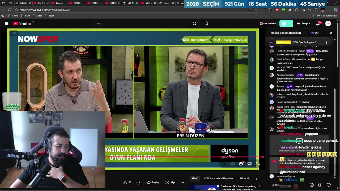Open vertical tabs panel icon
The image size is (340, 191).
(10, 3)
